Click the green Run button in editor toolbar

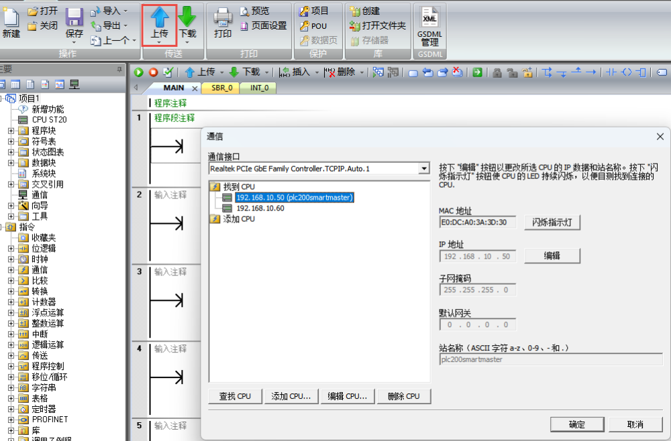(139, 72)
